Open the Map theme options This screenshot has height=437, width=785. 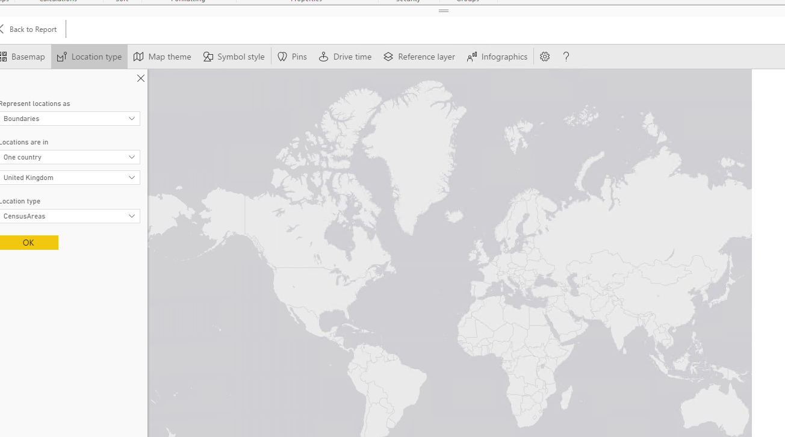[163, 57]
